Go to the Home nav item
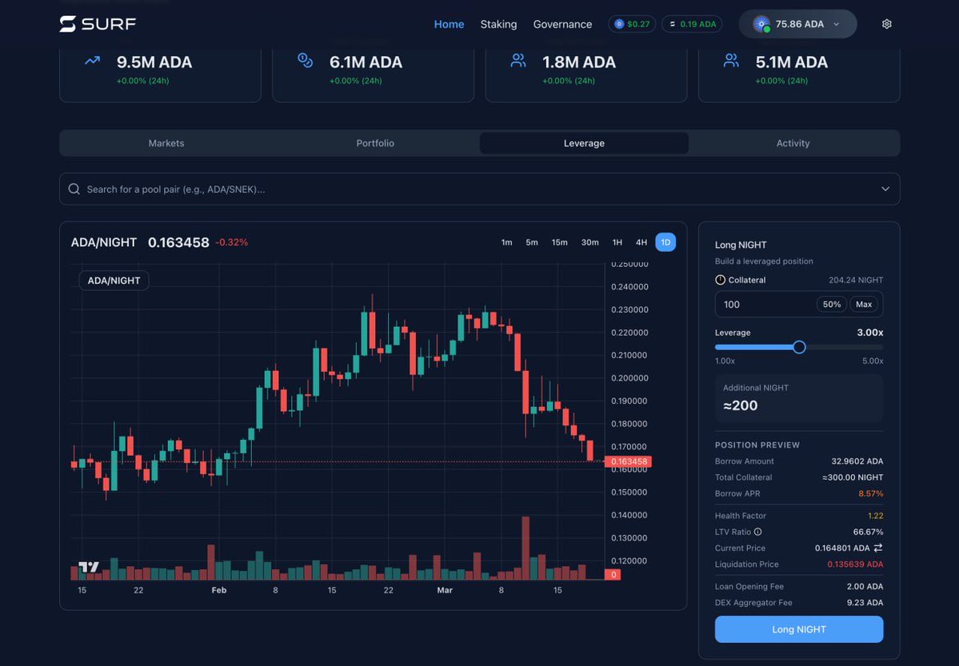Screen dimensions: 959x666 point(449,24)
